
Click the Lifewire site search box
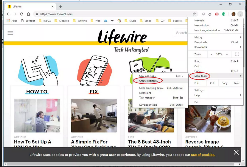(181, 33)
